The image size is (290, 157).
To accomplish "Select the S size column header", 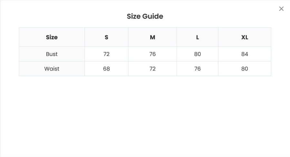I will point(106,37).
